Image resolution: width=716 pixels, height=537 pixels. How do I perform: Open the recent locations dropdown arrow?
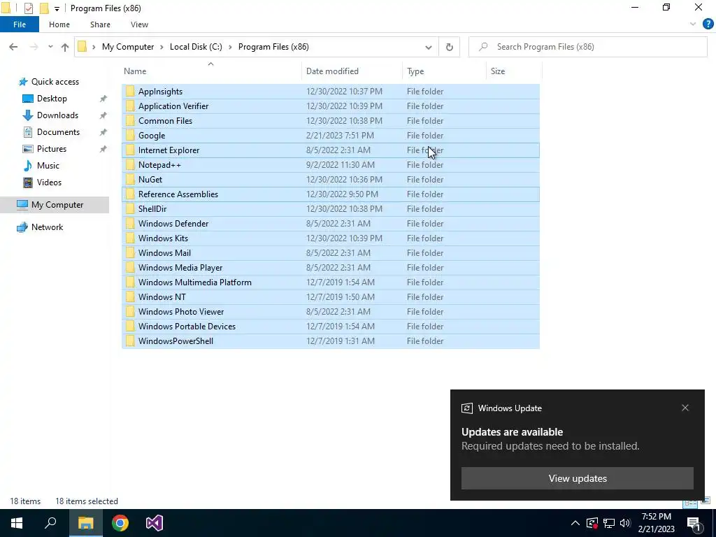(x=50, y=47)
